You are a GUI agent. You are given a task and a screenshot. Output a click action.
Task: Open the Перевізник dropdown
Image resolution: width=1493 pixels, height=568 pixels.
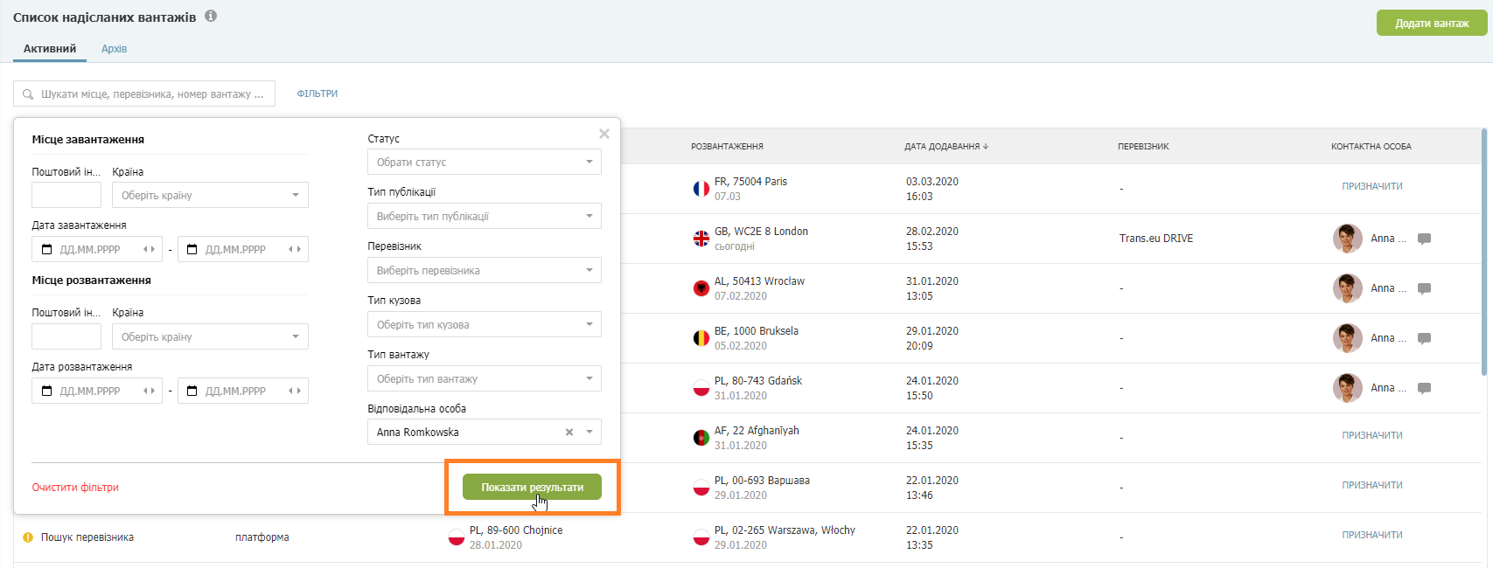[x=485, y=270]
